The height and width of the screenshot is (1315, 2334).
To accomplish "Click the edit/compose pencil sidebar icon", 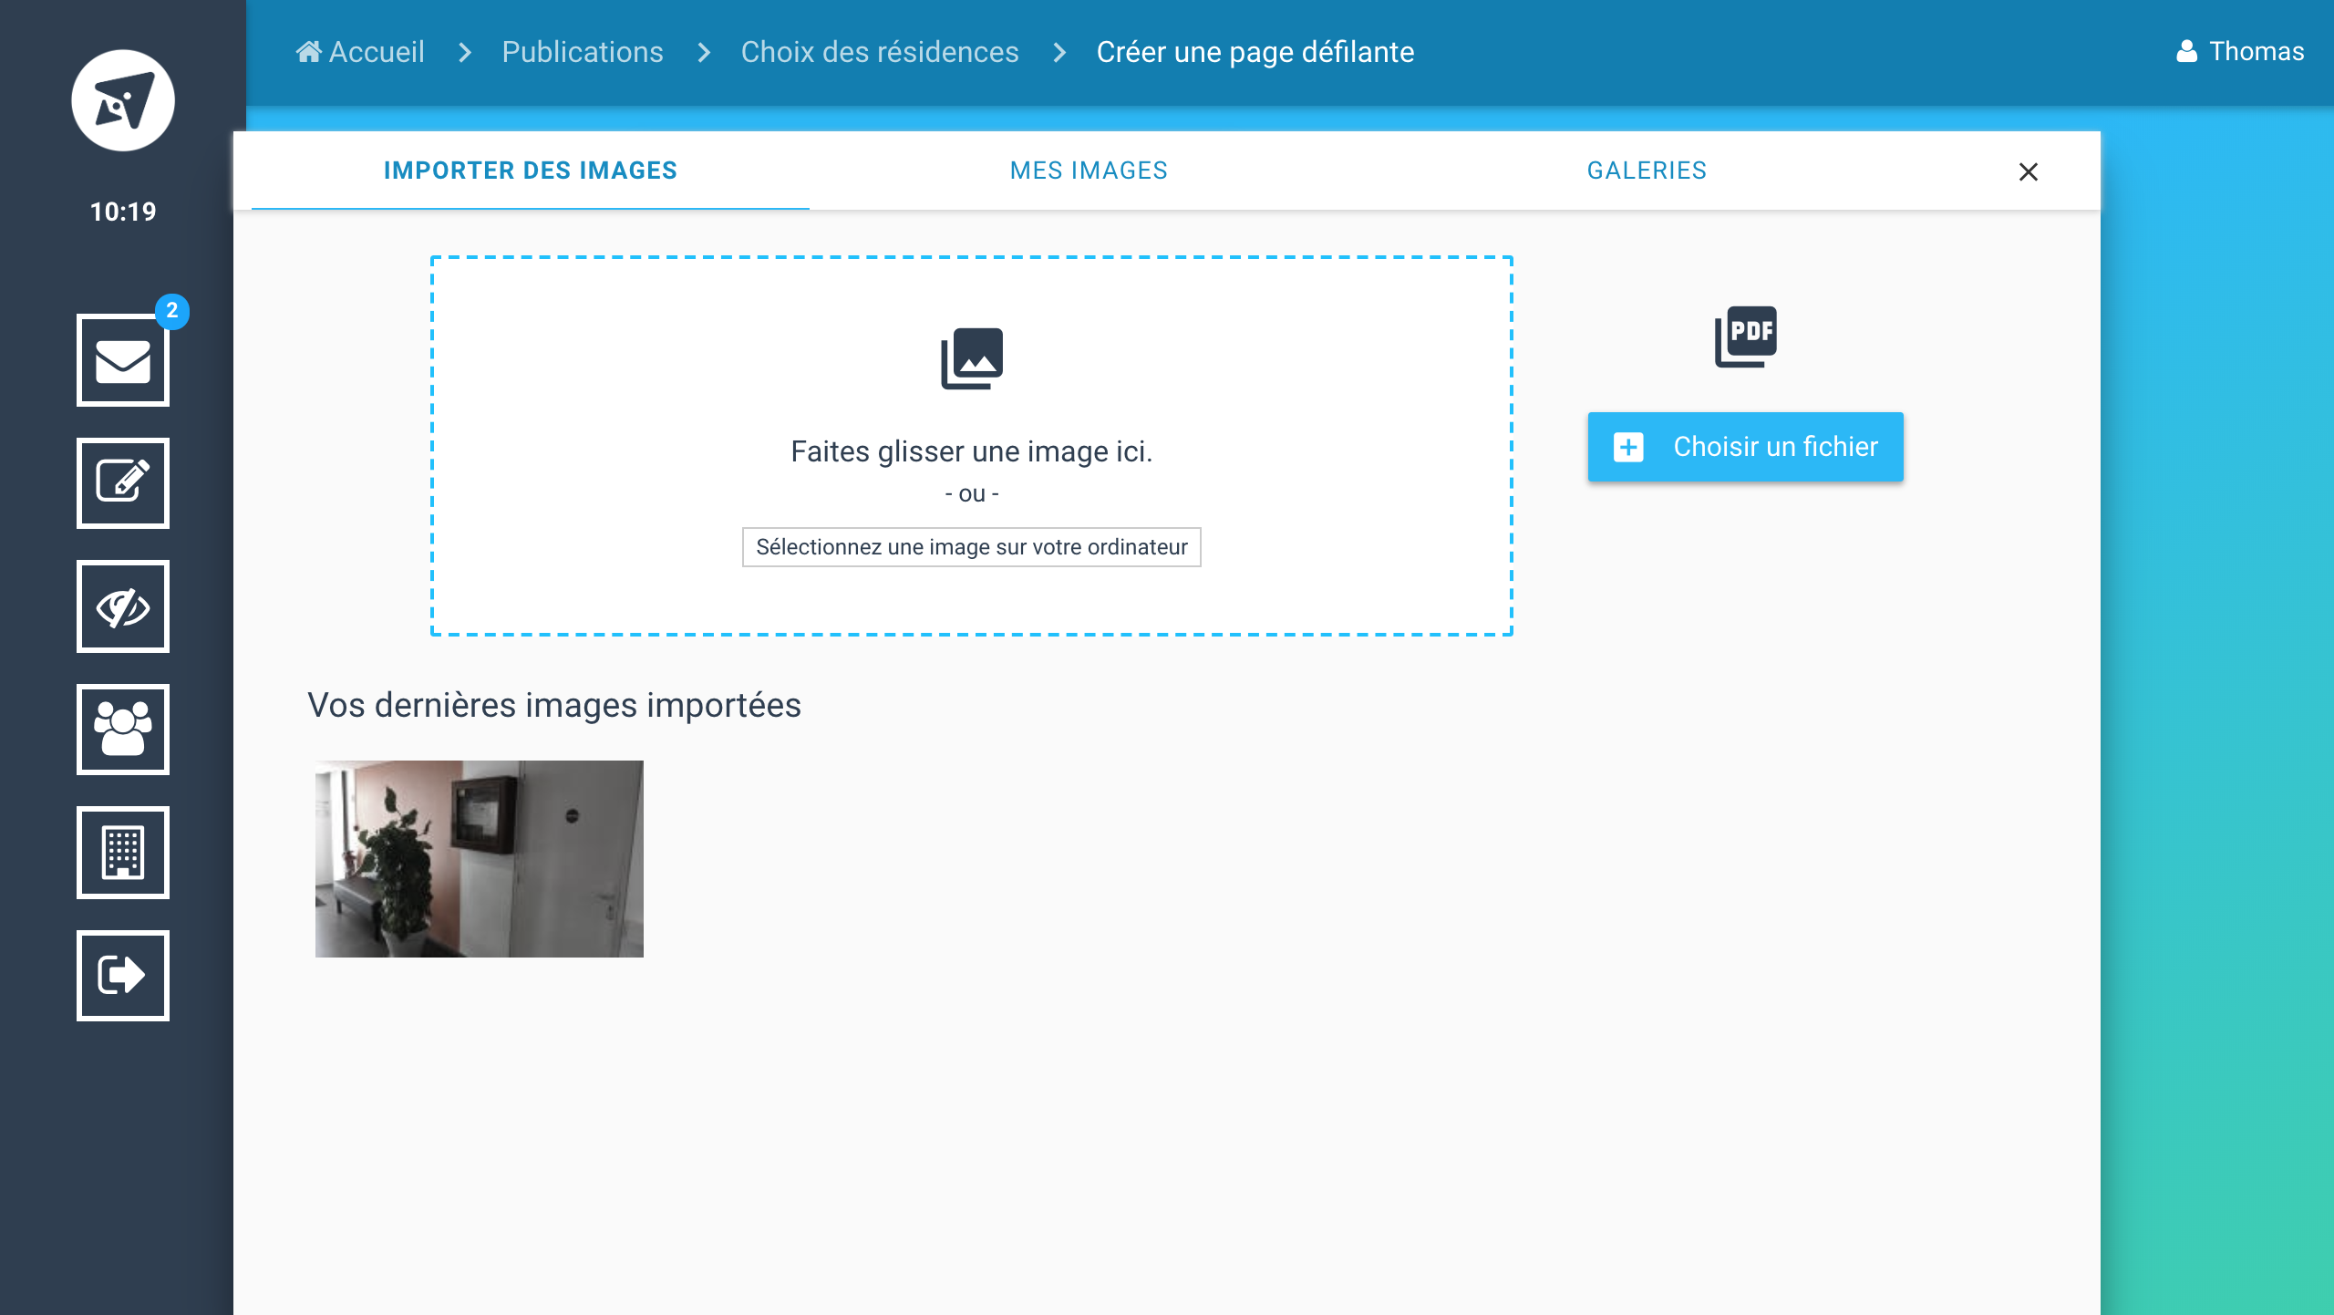I will pyautogui.click(x=123, y=483).
